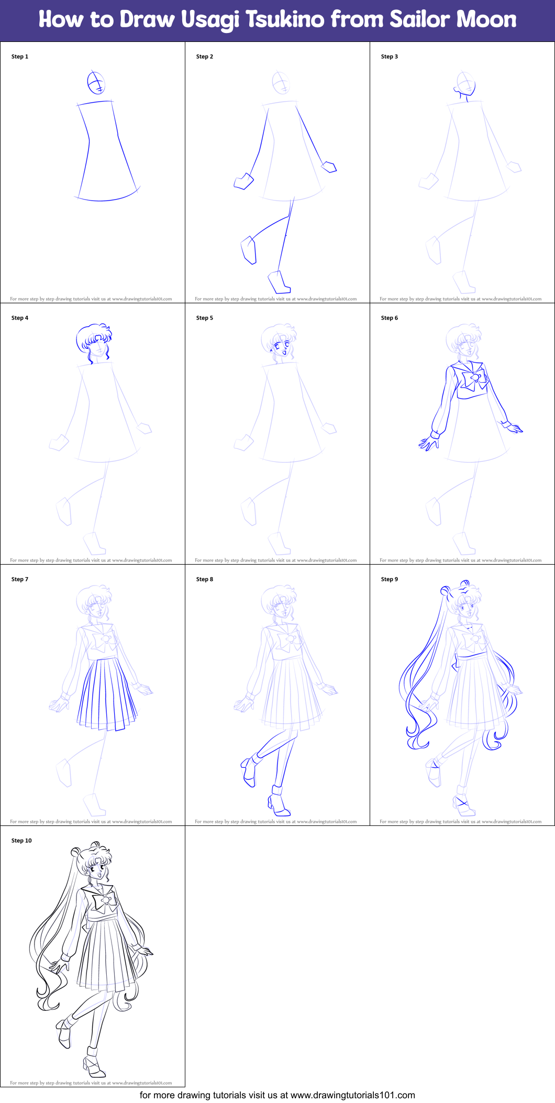Click the website caption under Step 9
Image resolution: width=555 pixels, height=1103 pixels.
pos(461,822)
